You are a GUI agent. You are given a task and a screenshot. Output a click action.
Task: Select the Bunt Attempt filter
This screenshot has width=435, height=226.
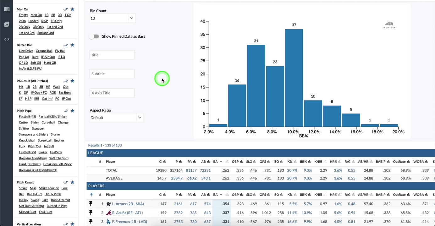(60, 200)
